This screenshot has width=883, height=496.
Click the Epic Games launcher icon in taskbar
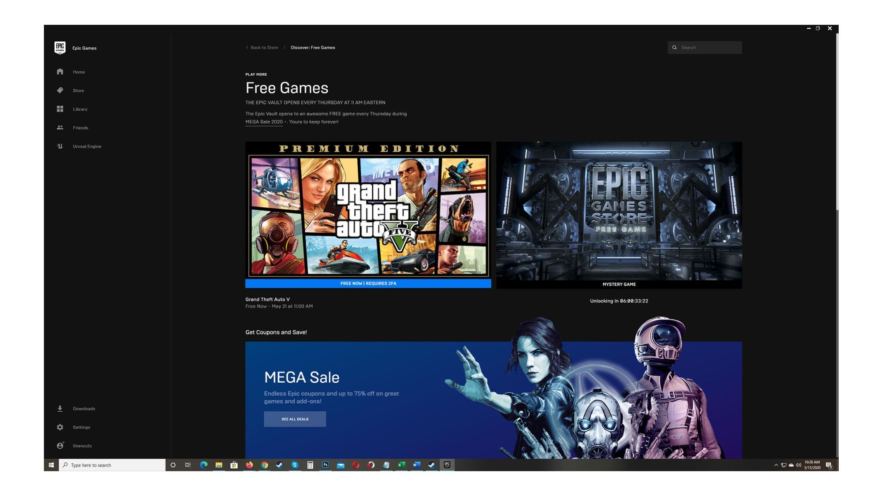[x=447, y=465]
